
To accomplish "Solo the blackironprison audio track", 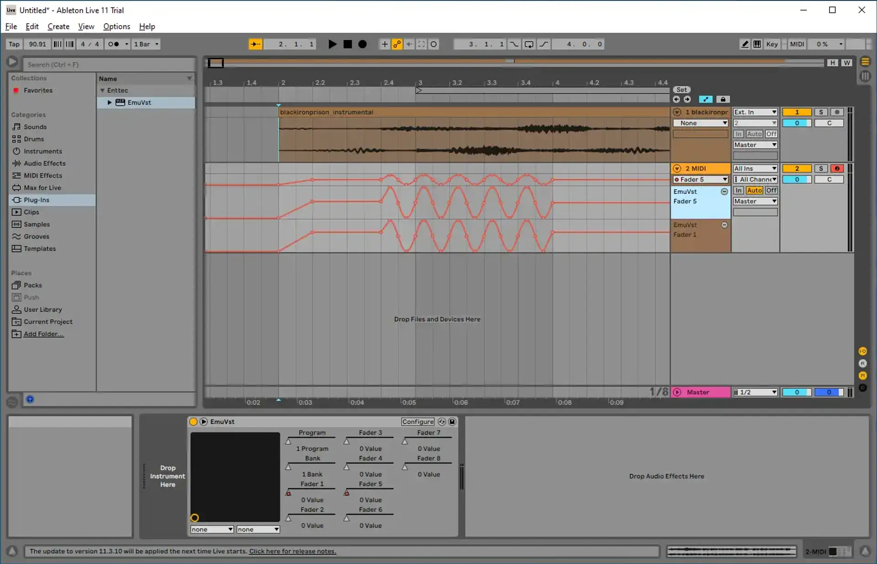I will (x=820, y=112).
